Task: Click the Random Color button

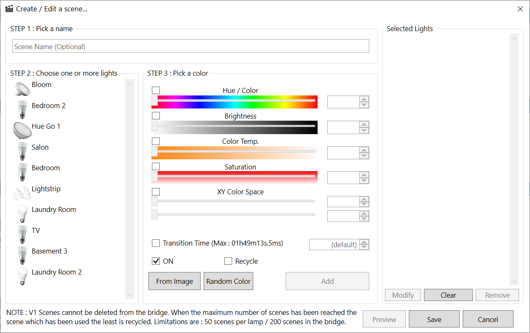Action: pos(228,281)
